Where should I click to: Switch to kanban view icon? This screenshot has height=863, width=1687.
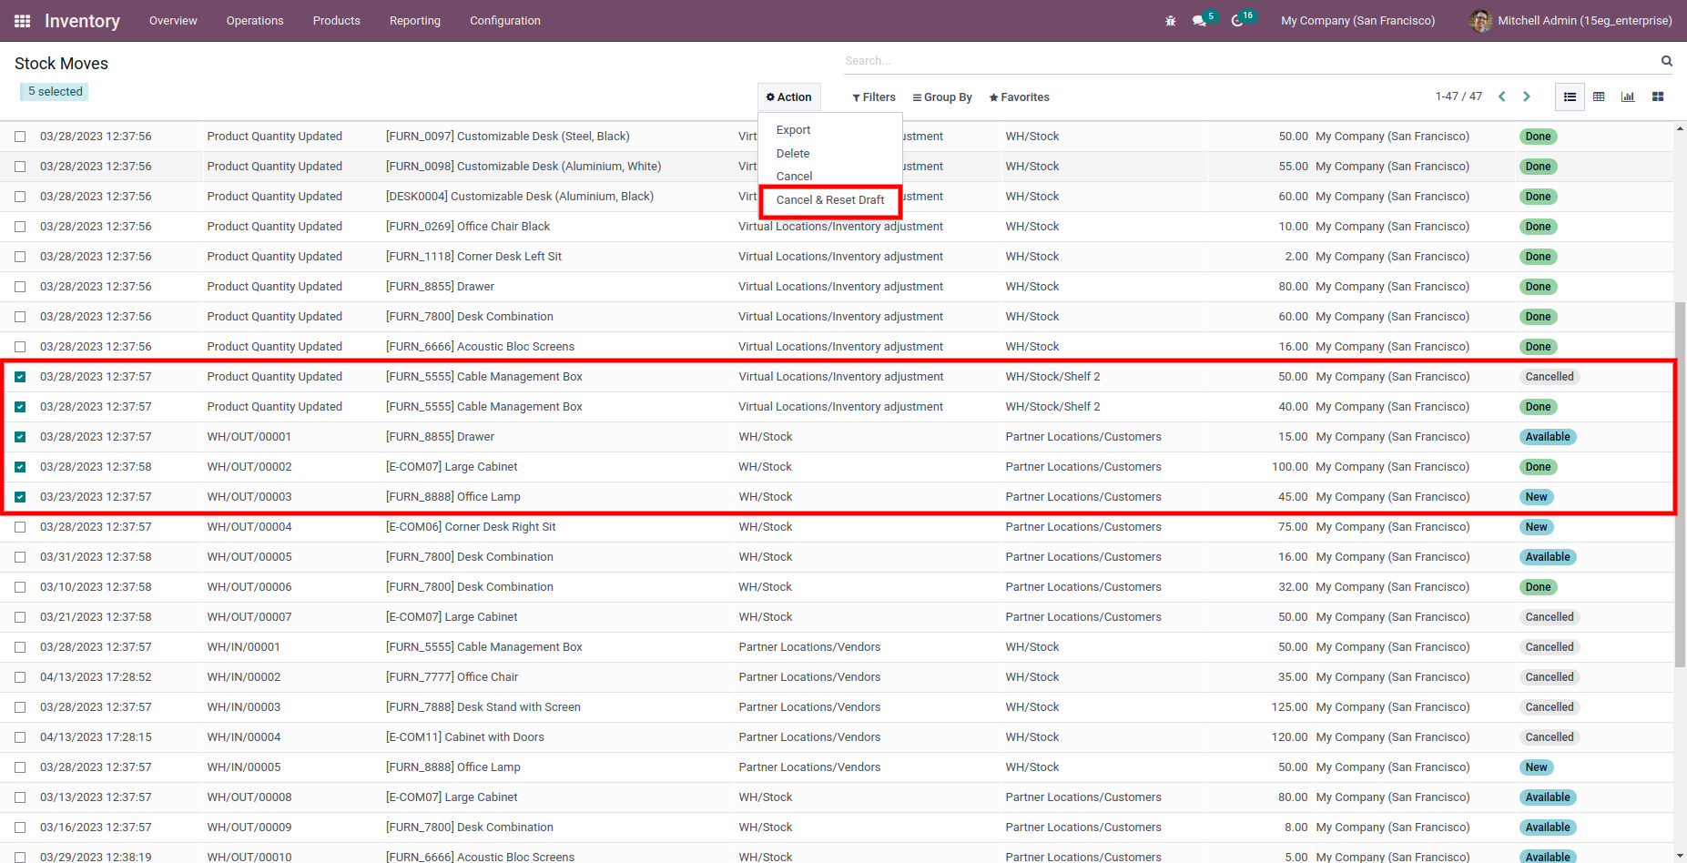pos(1658,96)
